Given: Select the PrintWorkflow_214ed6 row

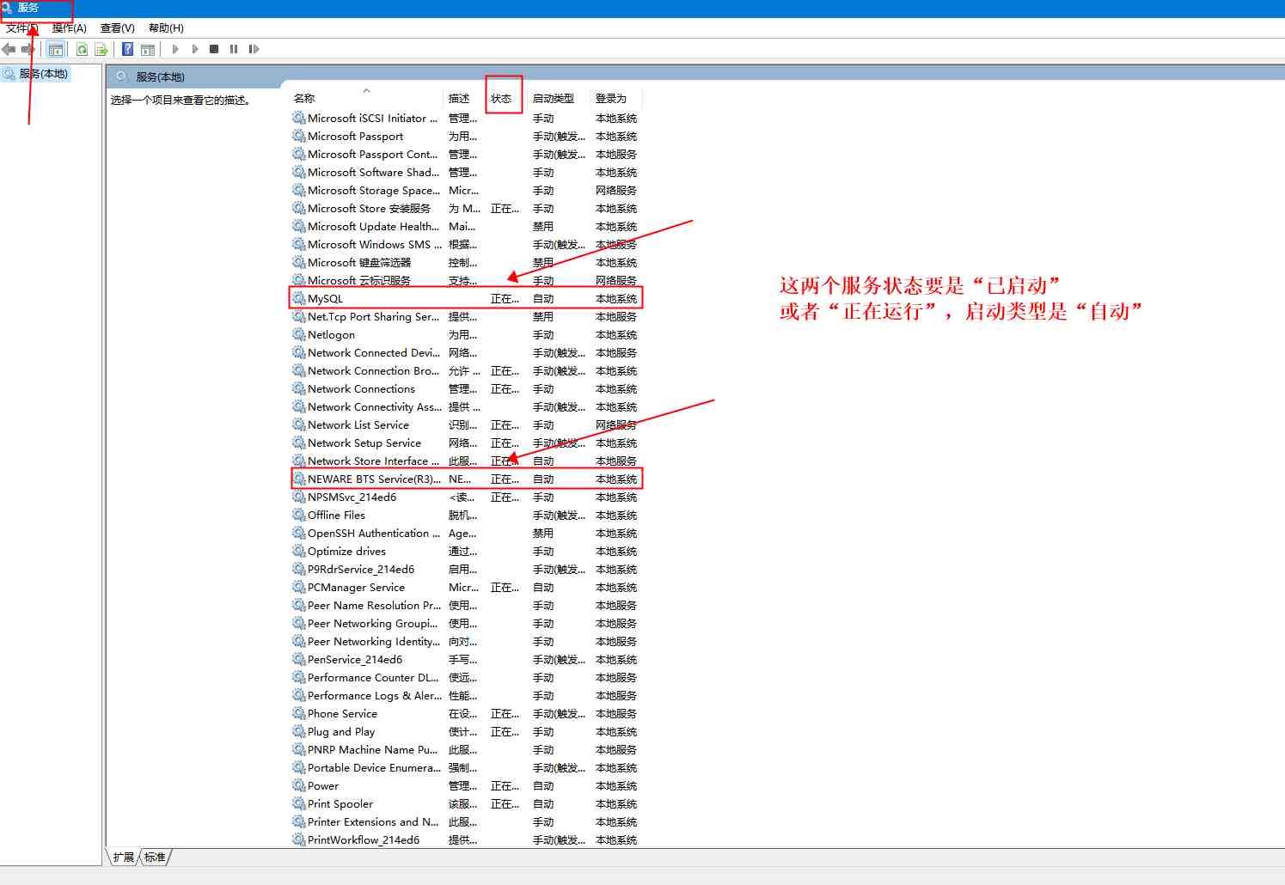Looking at the screenshot, I should point(465,839).
